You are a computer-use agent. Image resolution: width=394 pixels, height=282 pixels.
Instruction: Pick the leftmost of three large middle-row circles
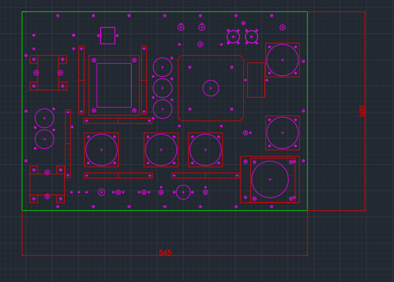(101, 150)
